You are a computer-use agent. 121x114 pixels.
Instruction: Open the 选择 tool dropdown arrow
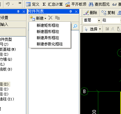coord(100,29)
